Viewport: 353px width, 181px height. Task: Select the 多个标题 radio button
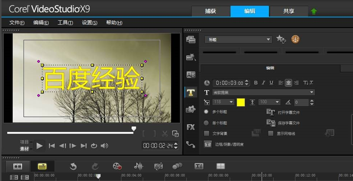click(x=206, y=112)
